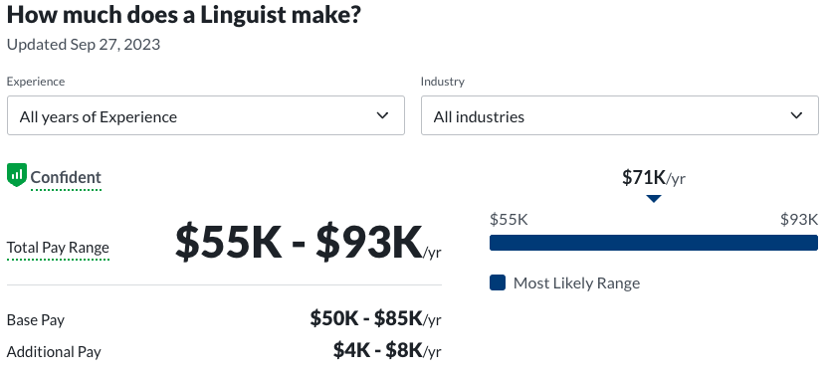Click the Experience dropdown chevron arrow
Viewport: 827px width, 373px height.
(383, 115)
